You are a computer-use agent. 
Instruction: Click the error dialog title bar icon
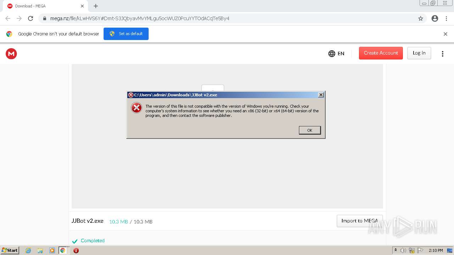131,95
